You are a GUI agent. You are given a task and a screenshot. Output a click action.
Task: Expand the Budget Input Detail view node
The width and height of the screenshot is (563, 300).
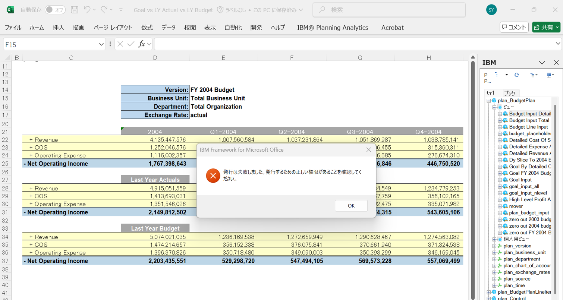pos(500,114)
